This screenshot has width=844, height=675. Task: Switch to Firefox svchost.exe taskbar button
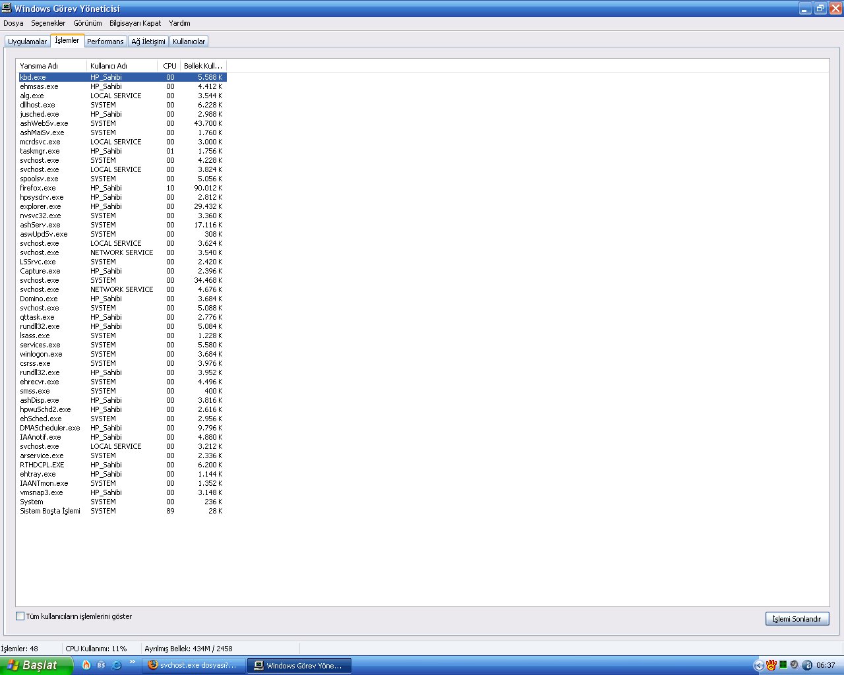coord(193,665)
